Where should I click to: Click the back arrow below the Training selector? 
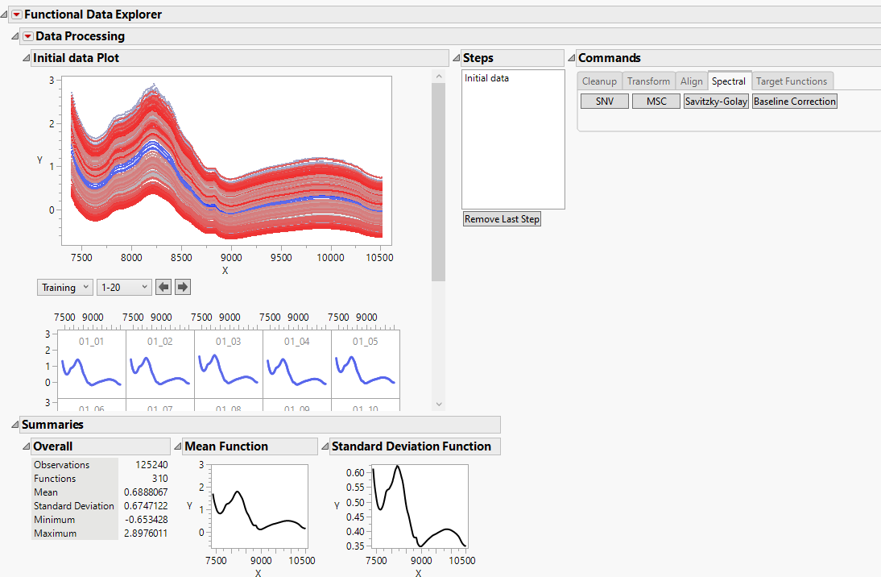(166, 287)
